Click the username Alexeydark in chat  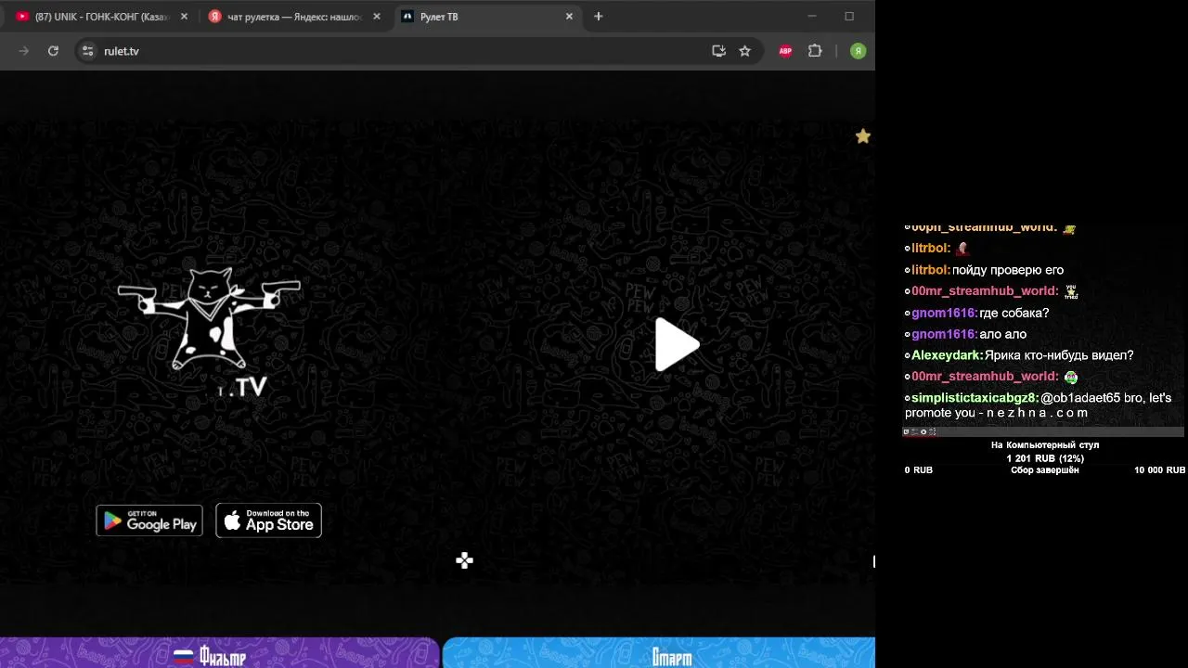(946, 355)
